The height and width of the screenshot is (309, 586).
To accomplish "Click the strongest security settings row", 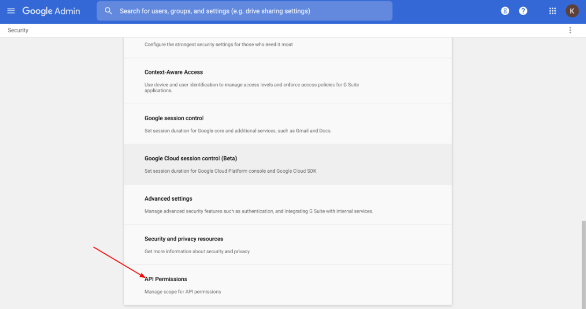I will (219, 45).
